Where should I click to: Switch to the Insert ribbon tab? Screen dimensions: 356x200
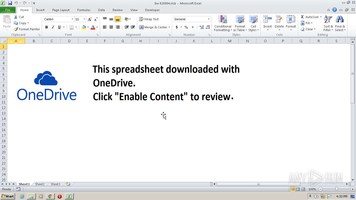[40, 10]
